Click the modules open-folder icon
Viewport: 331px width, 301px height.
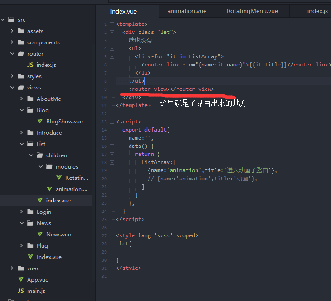(x=49, y=166)
